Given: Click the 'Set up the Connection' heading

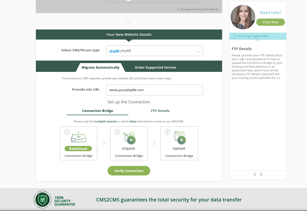Looking at the screenshot, I should [129, 102].
